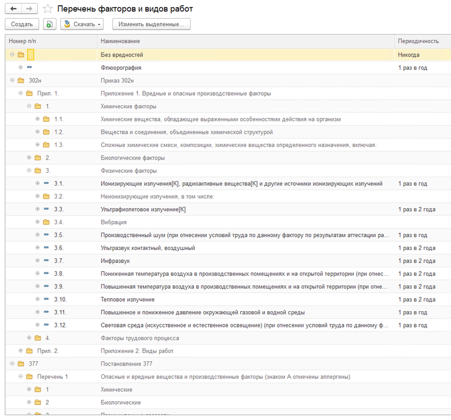451x420 pixels.
Task: Collapse the 3. Физические факторы group
Action: coord(29,170)
